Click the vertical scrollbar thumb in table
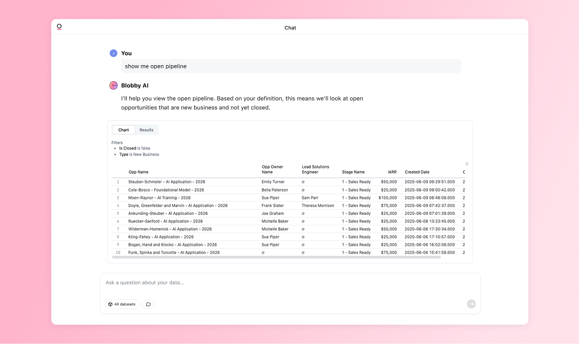 click(467, 164)
